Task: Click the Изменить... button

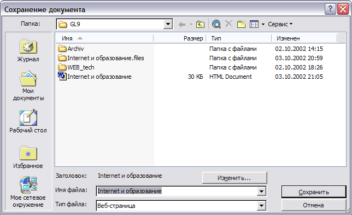Action: pyautogui.click(x=234, y=178)
